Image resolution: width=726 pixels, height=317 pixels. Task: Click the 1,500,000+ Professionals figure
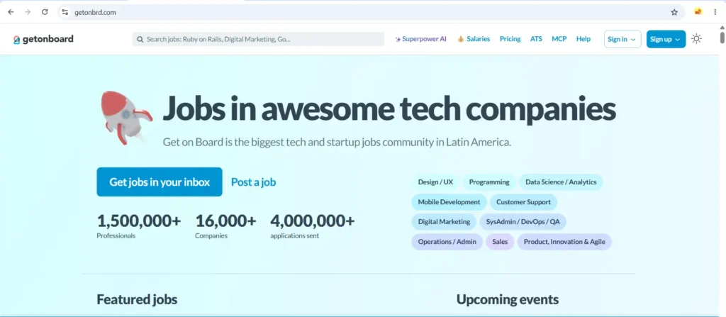138,226
